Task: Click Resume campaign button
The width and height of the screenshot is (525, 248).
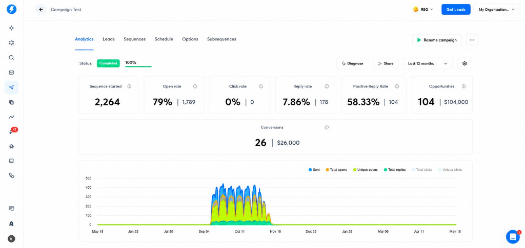Action: point(437,40)
